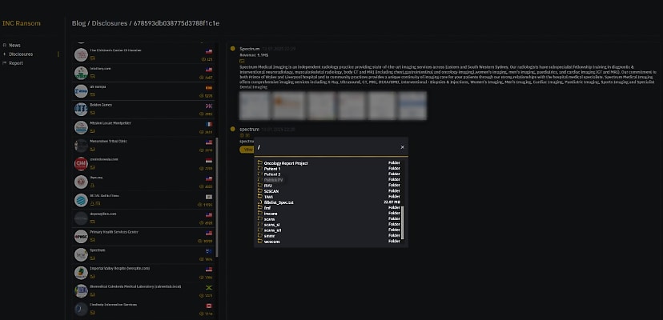
Task: Select the Spectrum entry in the list
Action: coord(143,254)
